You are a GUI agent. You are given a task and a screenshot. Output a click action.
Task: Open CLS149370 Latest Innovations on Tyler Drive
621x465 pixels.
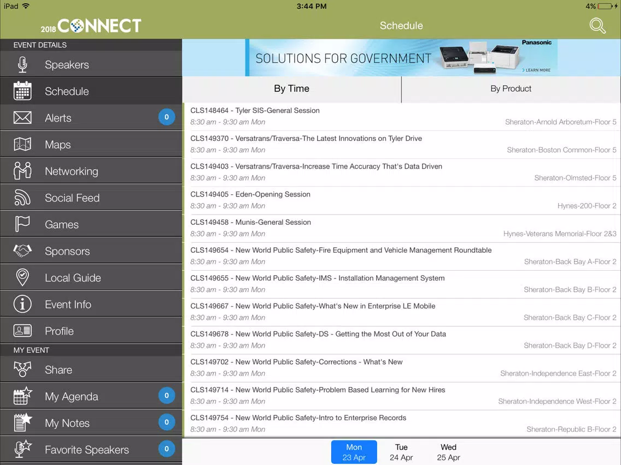403,144
